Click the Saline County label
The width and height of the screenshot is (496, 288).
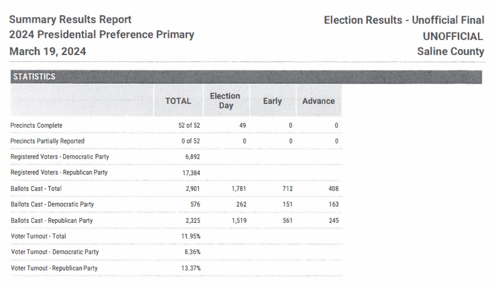450,51
